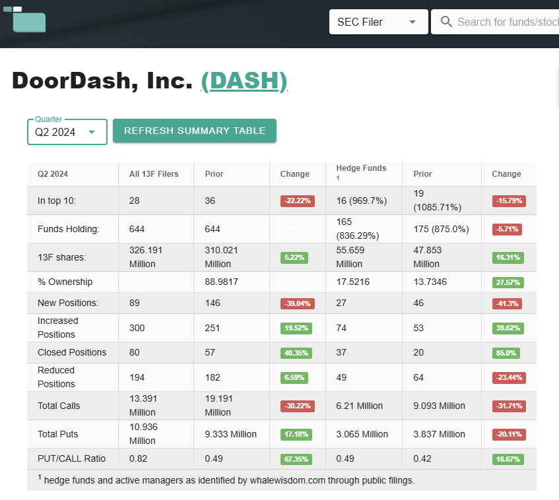Open the DASH ticker link
Viewport: 559px width, 500px height.
[244, 81]
